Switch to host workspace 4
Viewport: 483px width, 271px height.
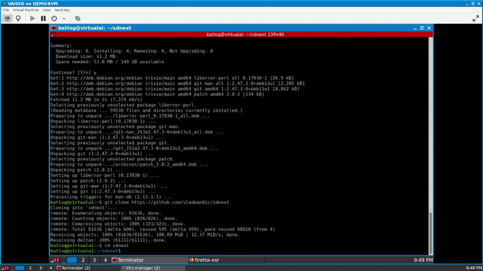[x=51, y=268]
